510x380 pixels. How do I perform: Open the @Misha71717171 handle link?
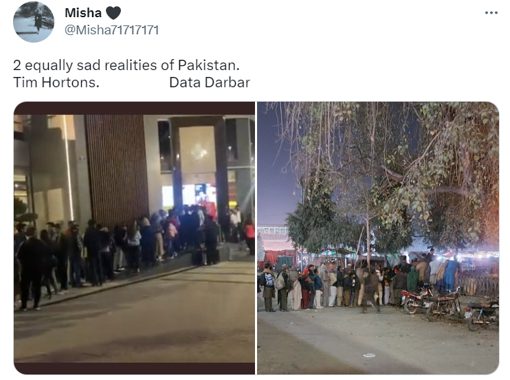coord(111,30)
